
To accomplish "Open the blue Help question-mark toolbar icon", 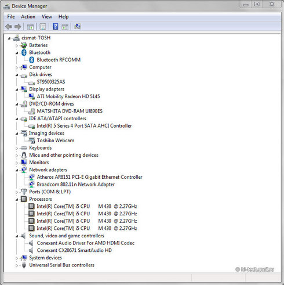I will point(56,27).
